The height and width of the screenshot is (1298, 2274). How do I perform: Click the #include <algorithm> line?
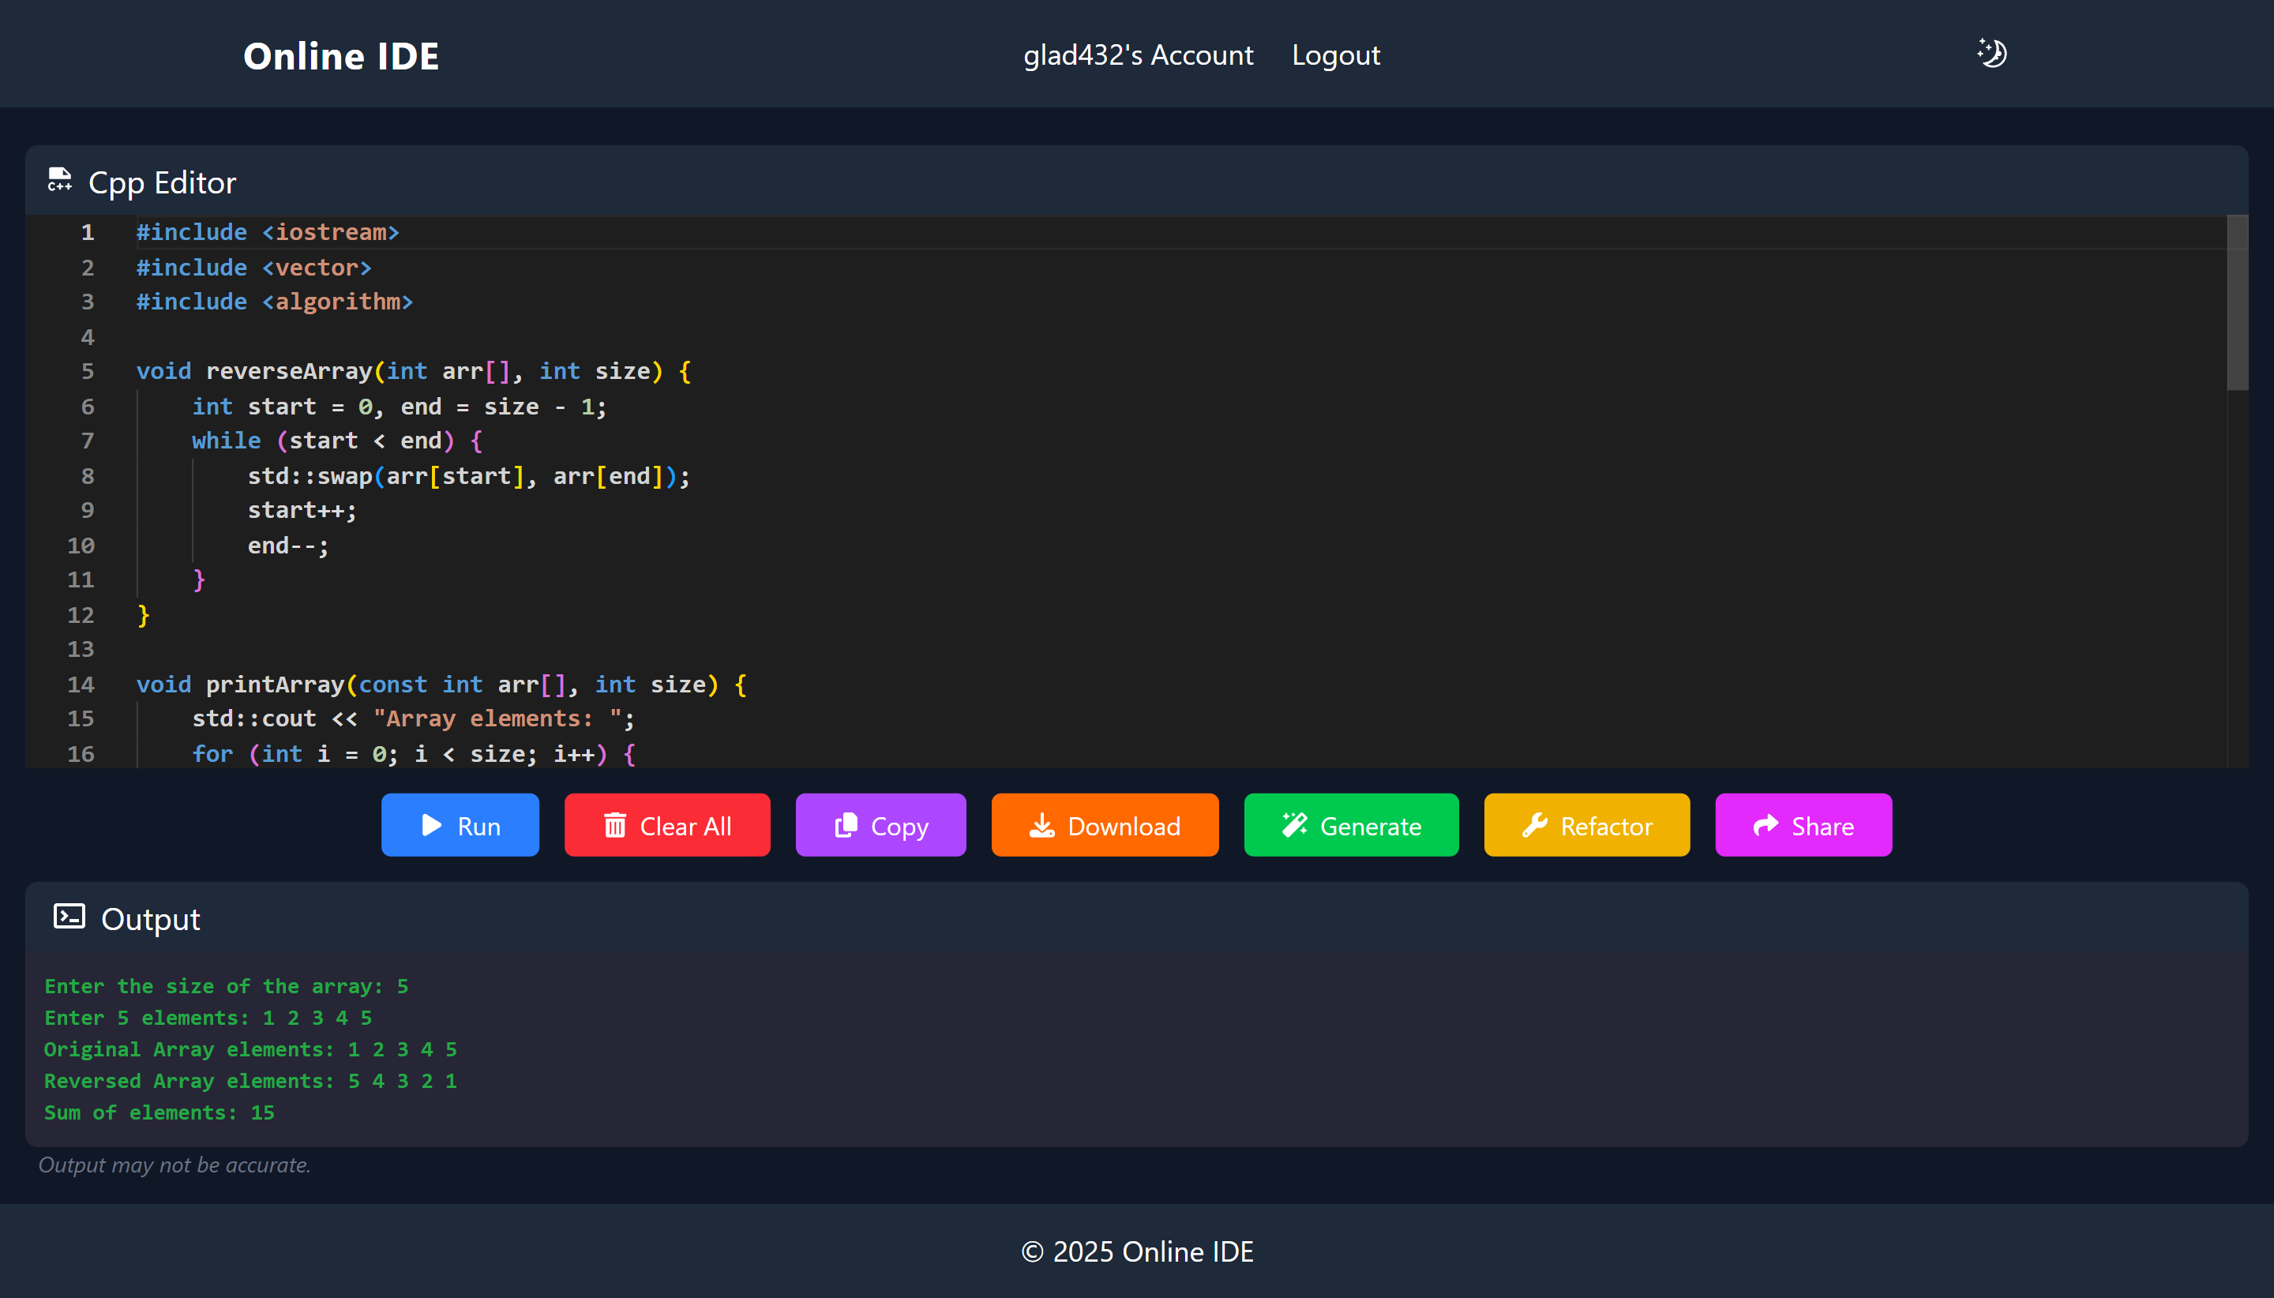point(275,302)
